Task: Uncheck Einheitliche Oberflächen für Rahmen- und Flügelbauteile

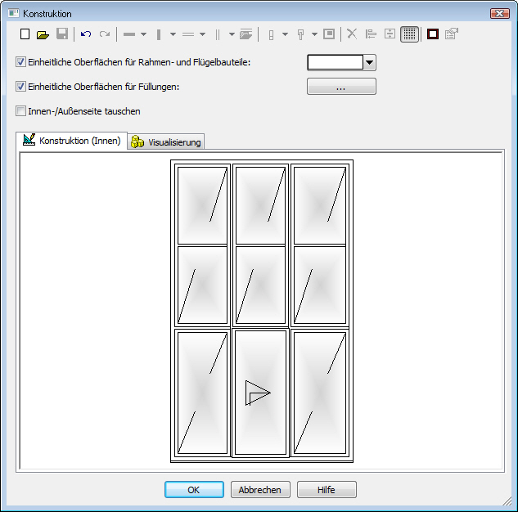Action: pyautogui.click(x=20, y=62)
